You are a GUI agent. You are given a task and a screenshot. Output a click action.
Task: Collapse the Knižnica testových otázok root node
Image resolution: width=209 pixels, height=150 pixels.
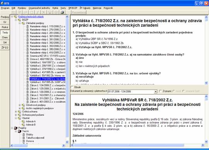pyautogui.click(x=12, y=17)
